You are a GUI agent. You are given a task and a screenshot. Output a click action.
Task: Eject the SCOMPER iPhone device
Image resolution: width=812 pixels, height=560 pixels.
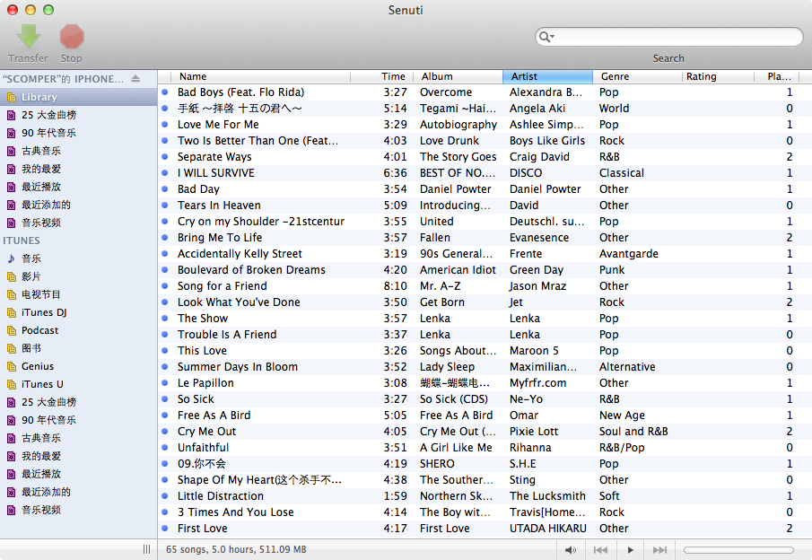[x=135, y=78]
